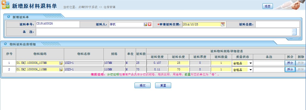Click the 拆分 button in row 2

pyautogui.click(x=290, y=69)
